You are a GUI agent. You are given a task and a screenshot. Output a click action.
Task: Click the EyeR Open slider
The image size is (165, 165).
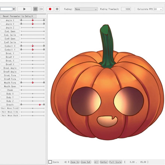tap(33, 39)
